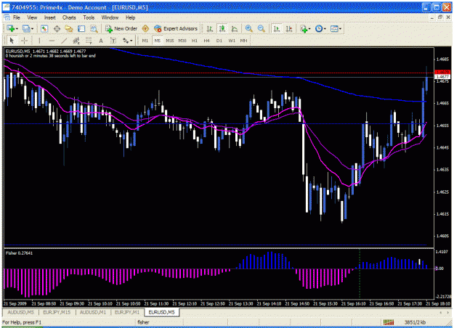Image resolution: width=454 pixels, height=328 pixels.
Task: Select the Vertical Line drawing tool
Action: [x=39, y=41]
